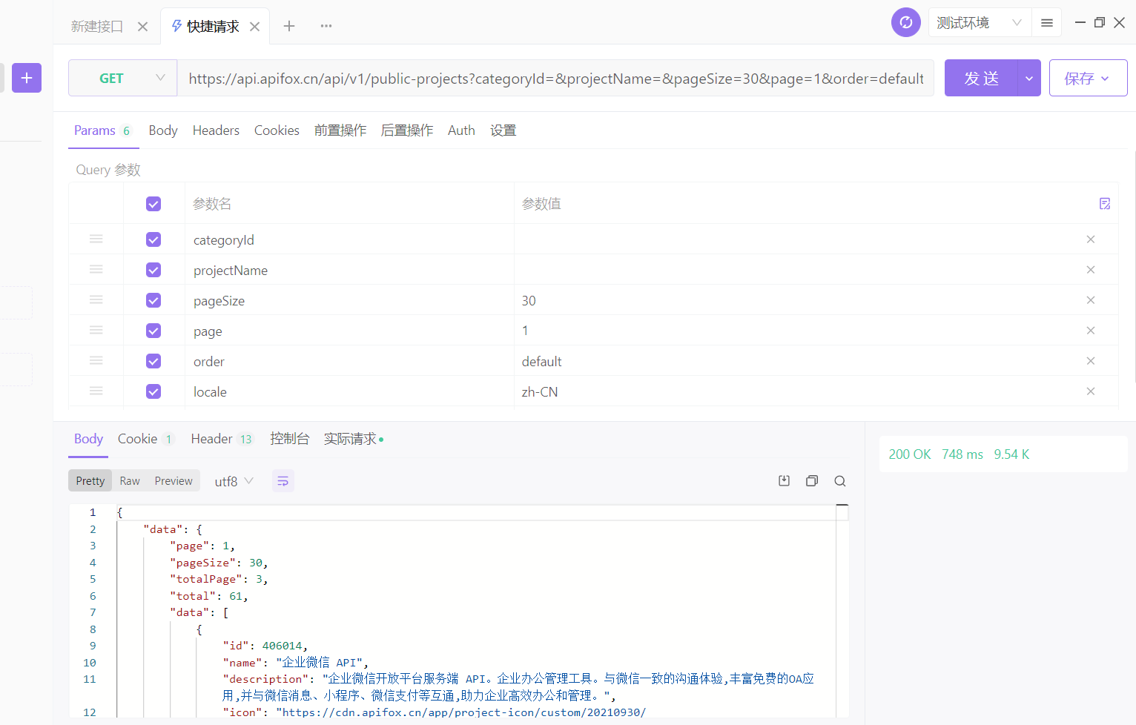Image resolution: width=1136 pixels, height=725 pixels.
Task: Open the hamburger menu next to environment
Action: click(x=1047, y=23)
